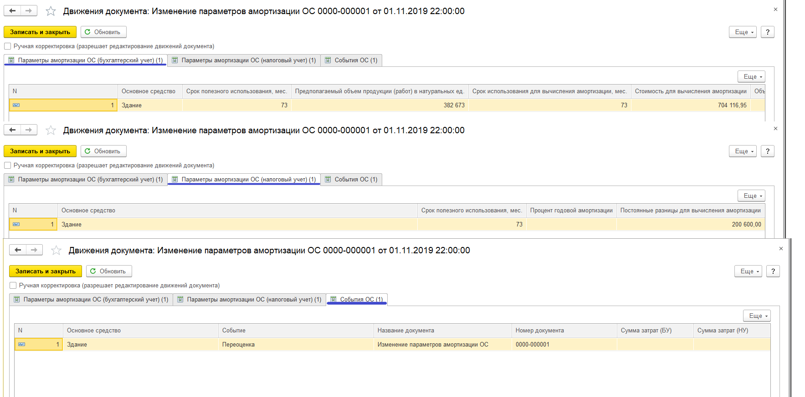Click Обновить in middle window

[x=103, y=151]
